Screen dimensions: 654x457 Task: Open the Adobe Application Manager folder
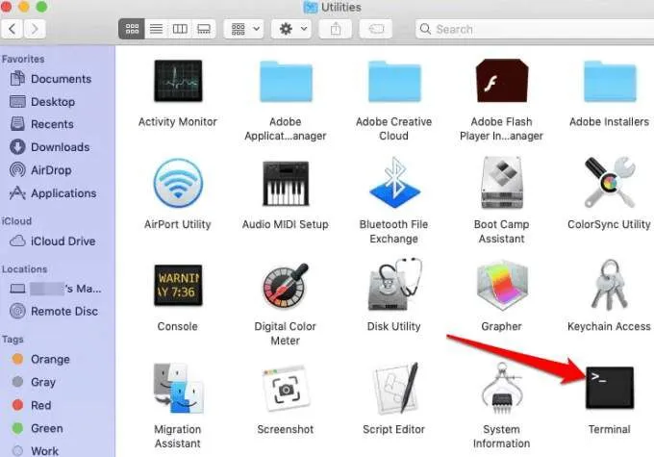tap(286, 82)
